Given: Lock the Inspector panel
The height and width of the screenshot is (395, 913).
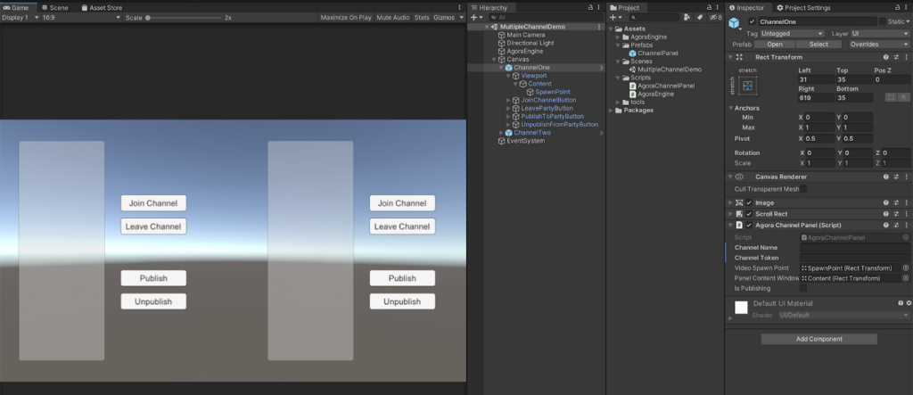Looking at the screenshot, I should 897,7.
